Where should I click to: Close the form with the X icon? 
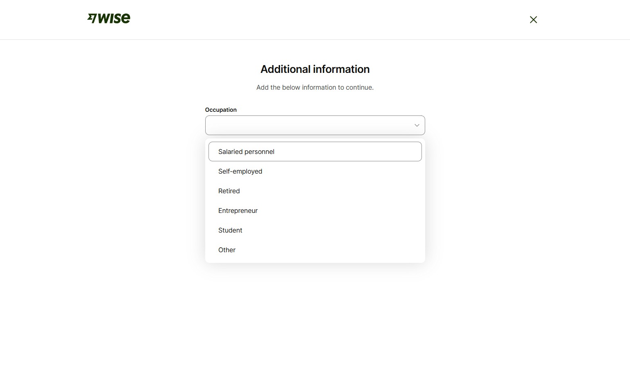tap(533, 20)
